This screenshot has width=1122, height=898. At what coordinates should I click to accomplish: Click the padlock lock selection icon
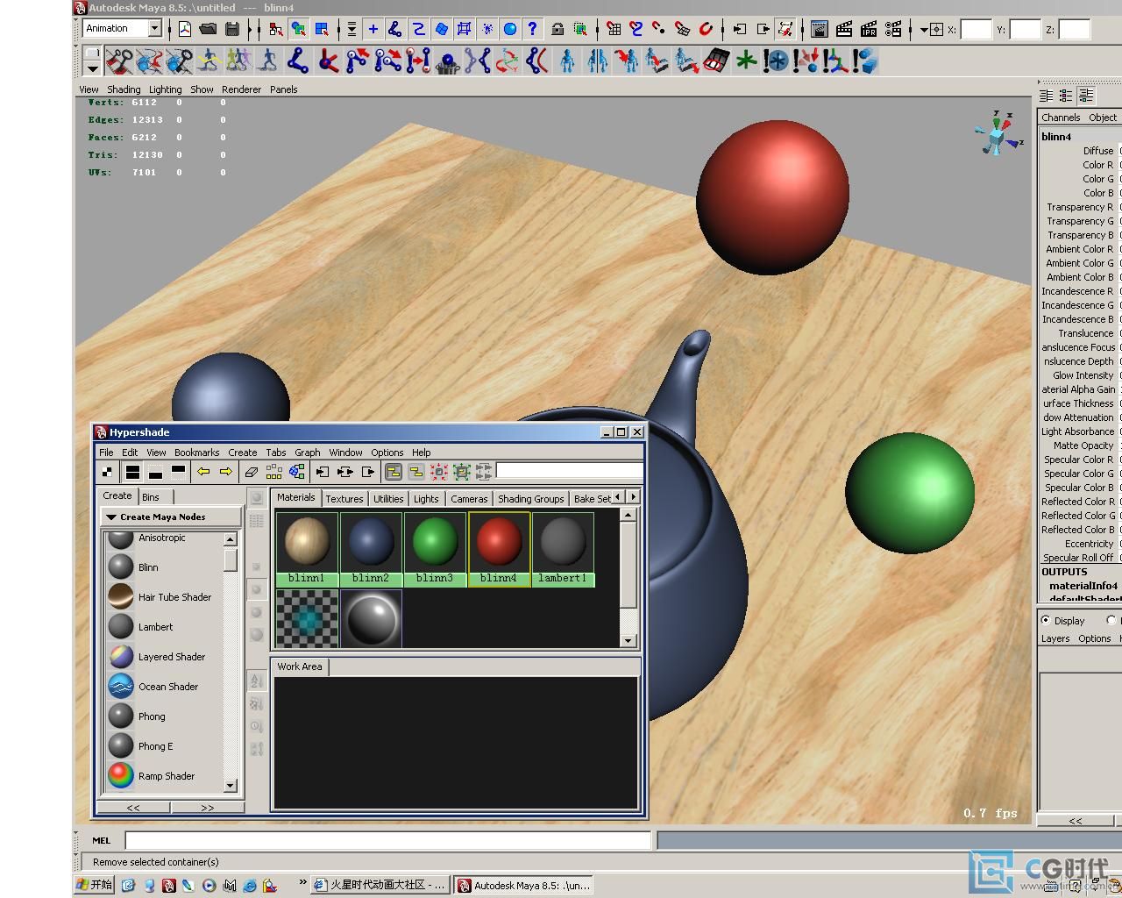[x=557, y=29]
